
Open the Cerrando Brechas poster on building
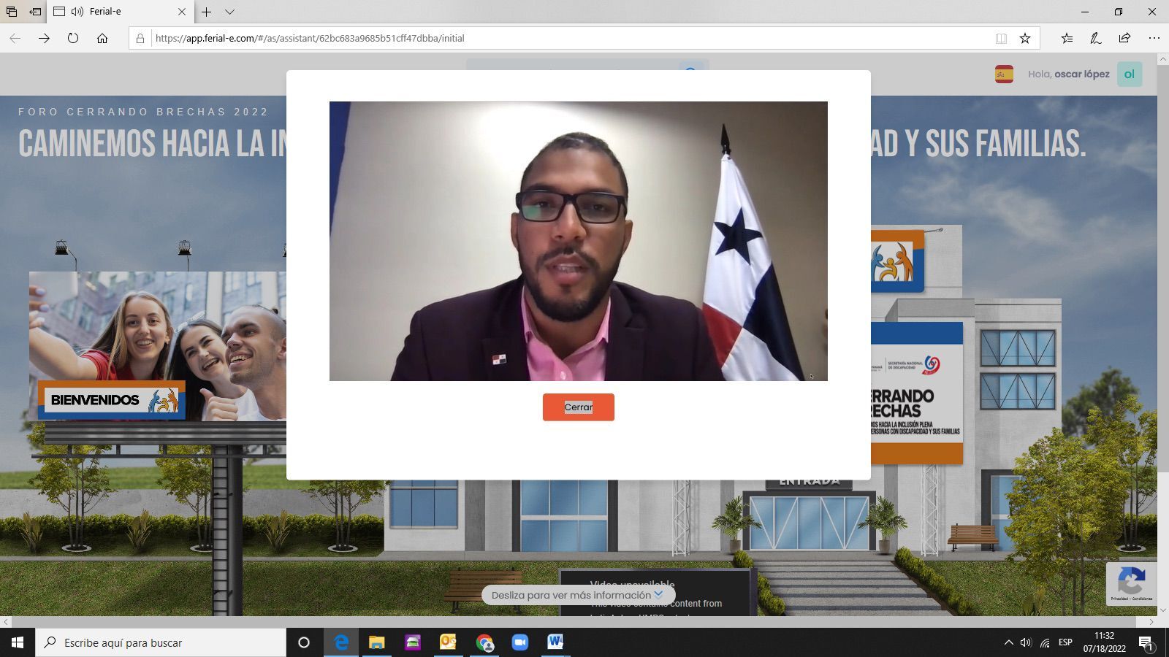(916, 393)
